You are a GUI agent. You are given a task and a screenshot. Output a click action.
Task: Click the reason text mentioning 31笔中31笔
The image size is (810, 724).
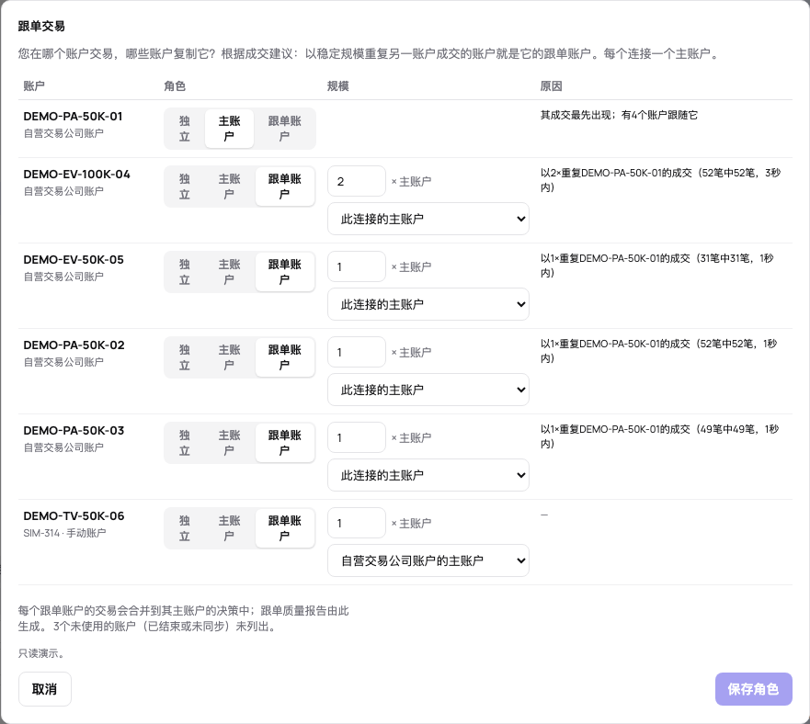(657, 266)
